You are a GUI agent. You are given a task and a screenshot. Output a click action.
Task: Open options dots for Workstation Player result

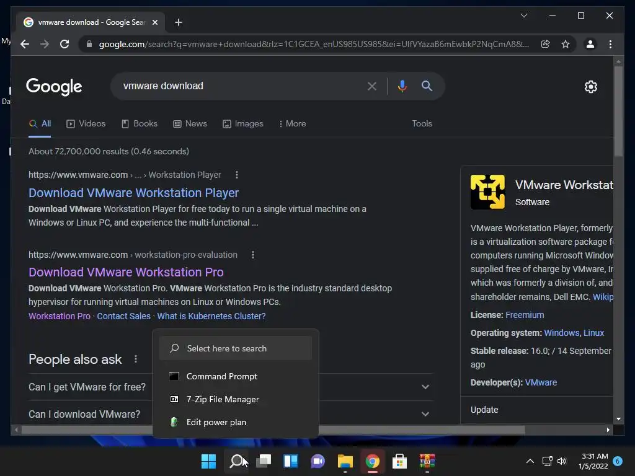236,175
